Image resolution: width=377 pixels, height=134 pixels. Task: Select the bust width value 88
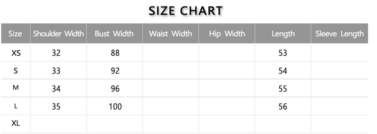tap(115, 53)
